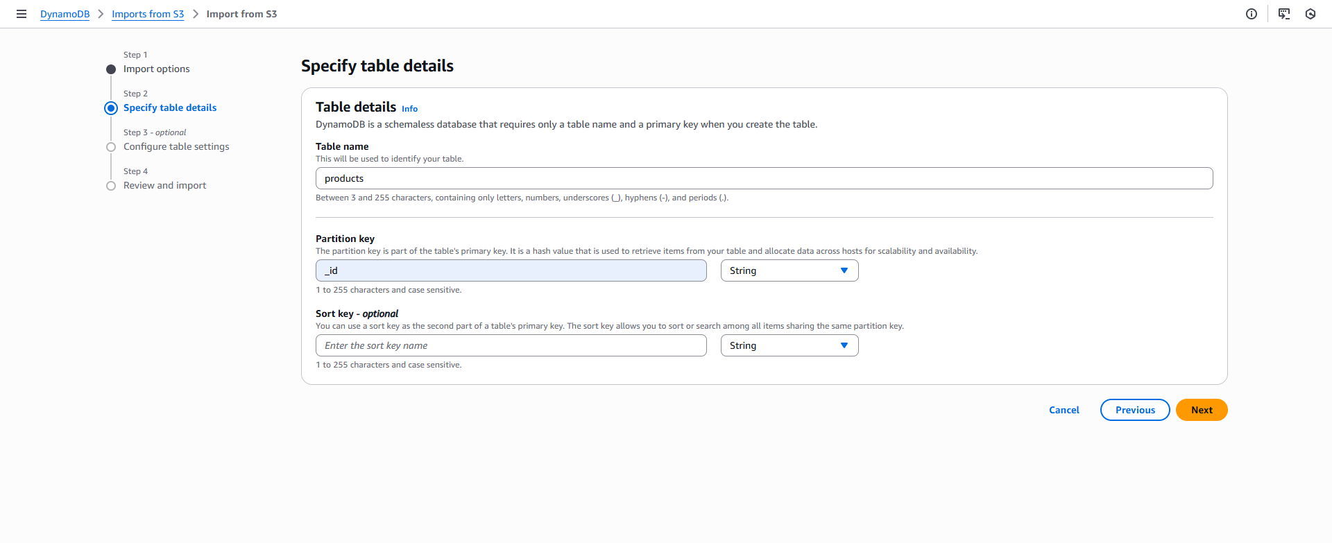Viewport: 1332px width, 543px height.
Task: Click the sort key name input field
Action: [511, 345]
